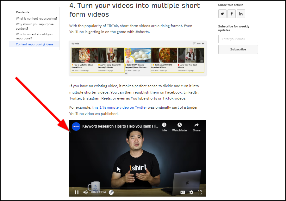
Task: Click the Subscribe button
Action: (238, 49)
